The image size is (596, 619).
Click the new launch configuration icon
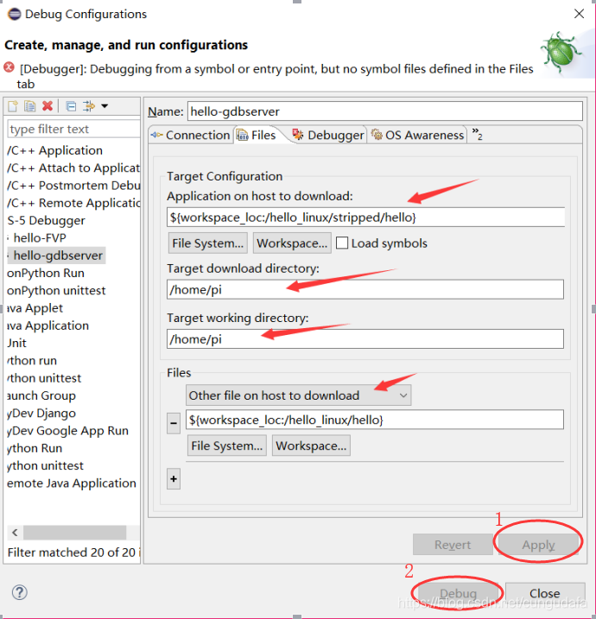pyautogui.click(x=13, y=106)
